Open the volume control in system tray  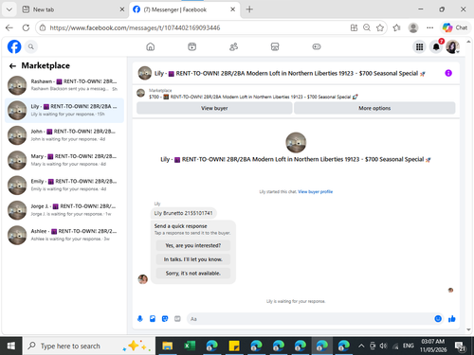coord(383,346)
